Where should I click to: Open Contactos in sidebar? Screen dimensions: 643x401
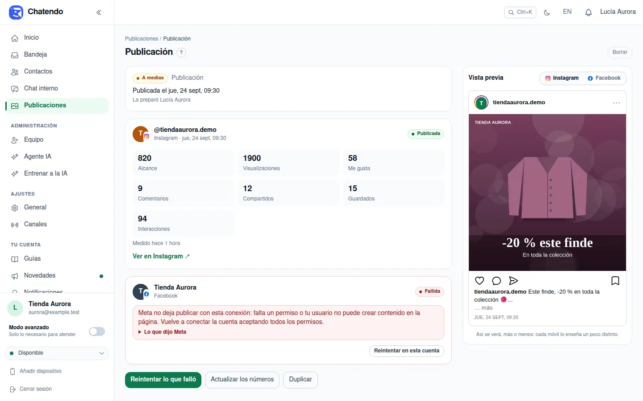click(57, 72)
